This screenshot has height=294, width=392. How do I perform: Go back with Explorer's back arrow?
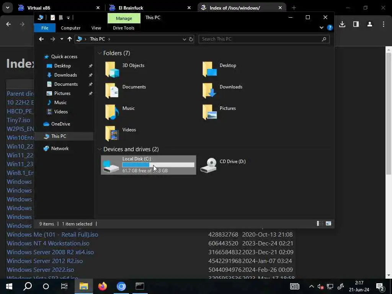click(41, 39)
